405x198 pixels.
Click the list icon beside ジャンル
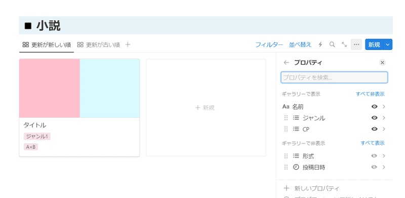pos(296,118)
